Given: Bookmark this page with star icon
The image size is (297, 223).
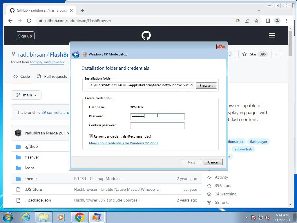Looking at the screenshot, I should pos(256,21).
